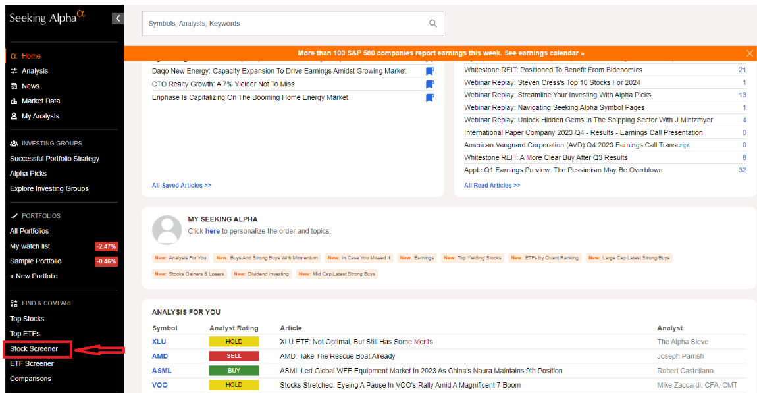Collapse the sidebar with the chevron button

point(117,18)
